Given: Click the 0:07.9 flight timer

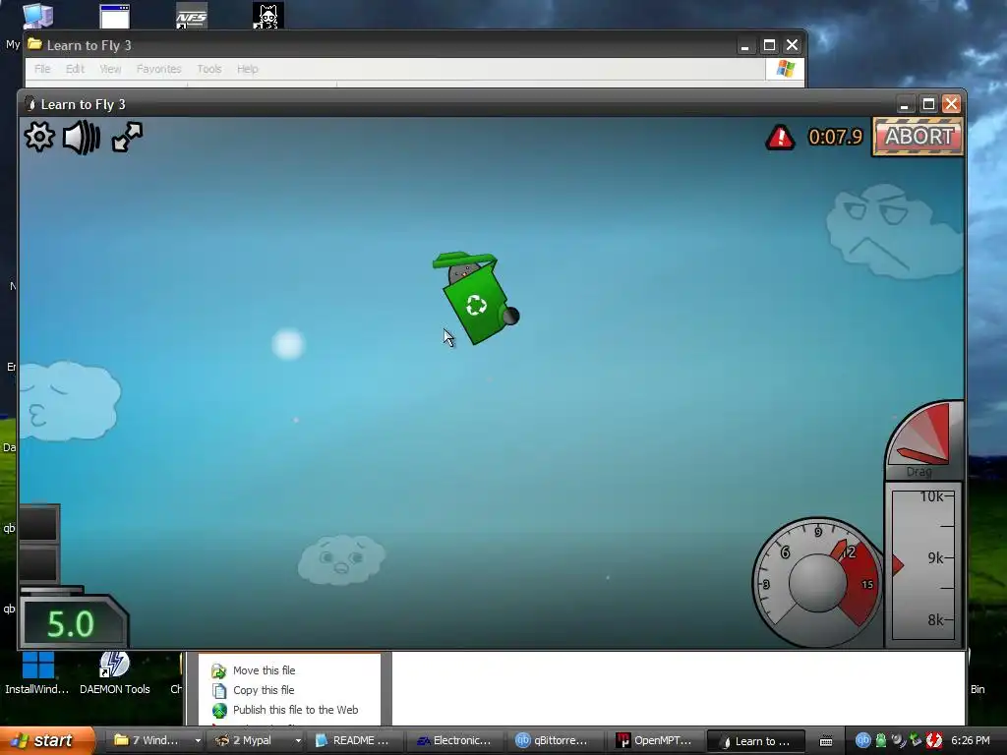Looking at the screenshot, I should click(834, 137).
